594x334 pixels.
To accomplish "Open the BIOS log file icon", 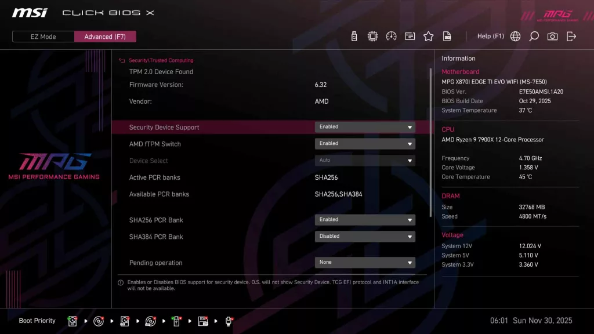I will click(447, 36).
